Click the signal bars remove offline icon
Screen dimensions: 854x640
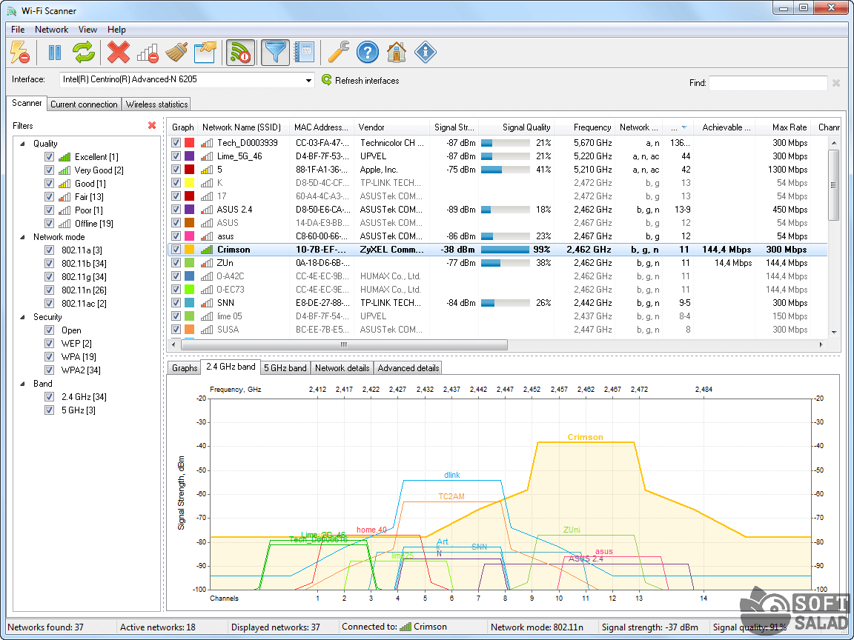click(x=147, y=53)
